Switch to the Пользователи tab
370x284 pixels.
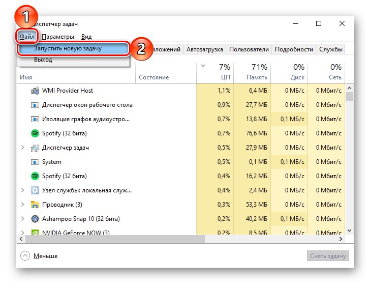(x=249, y=49)
